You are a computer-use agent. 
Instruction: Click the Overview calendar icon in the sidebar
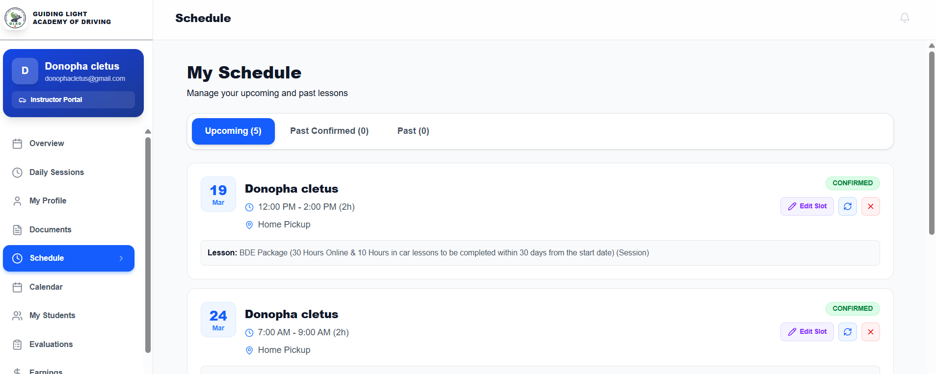point(17,144)
